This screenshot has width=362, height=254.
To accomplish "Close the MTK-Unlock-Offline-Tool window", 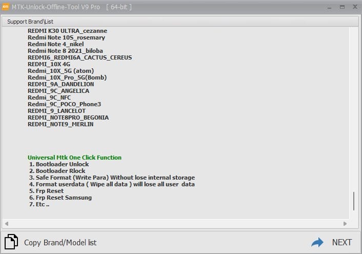I will point(355,7).
